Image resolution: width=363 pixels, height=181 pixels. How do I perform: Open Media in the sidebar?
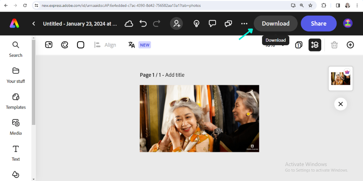(x=16, y=127)
